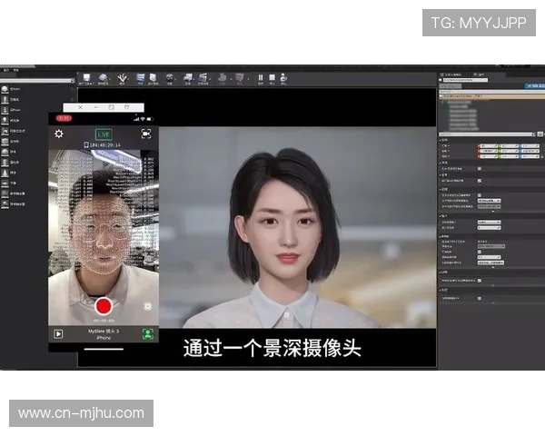This screenshot has width=545, height=436.
Task: Open the Cinematics clapperboard toolbar icon
Action: 203,77
